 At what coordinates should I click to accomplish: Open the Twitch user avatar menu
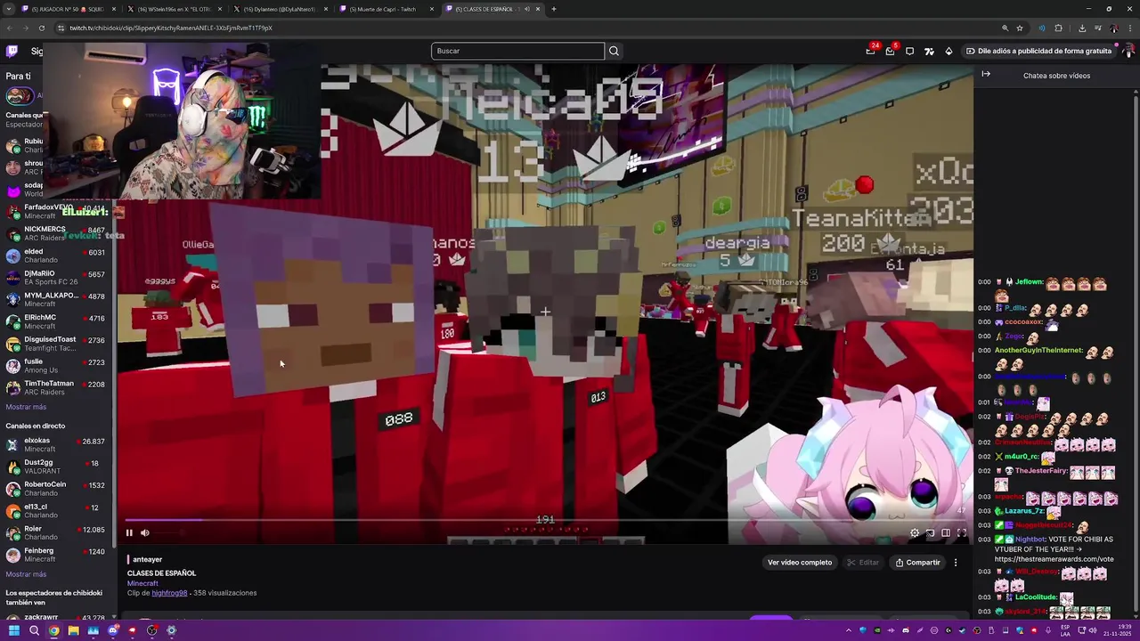coord(1128,51)
